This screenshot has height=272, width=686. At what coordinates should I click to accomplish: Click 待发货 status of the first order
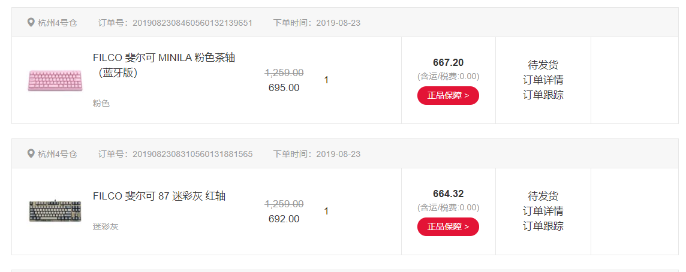click(543, 65)
